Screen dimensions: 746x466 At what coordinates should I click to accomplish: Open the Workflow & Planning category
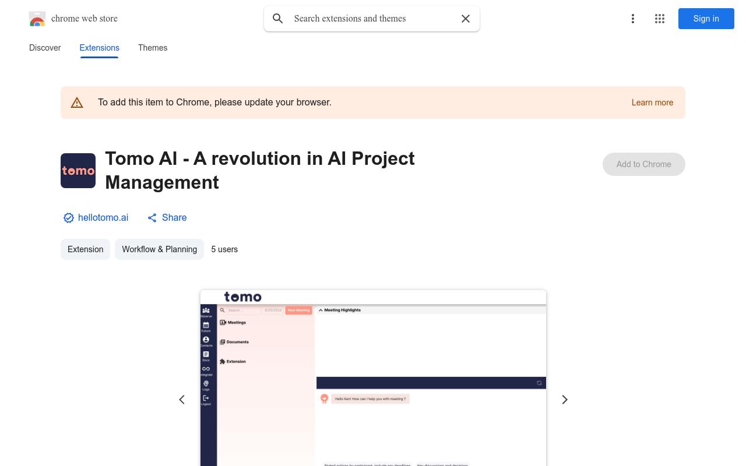[159, 249]
